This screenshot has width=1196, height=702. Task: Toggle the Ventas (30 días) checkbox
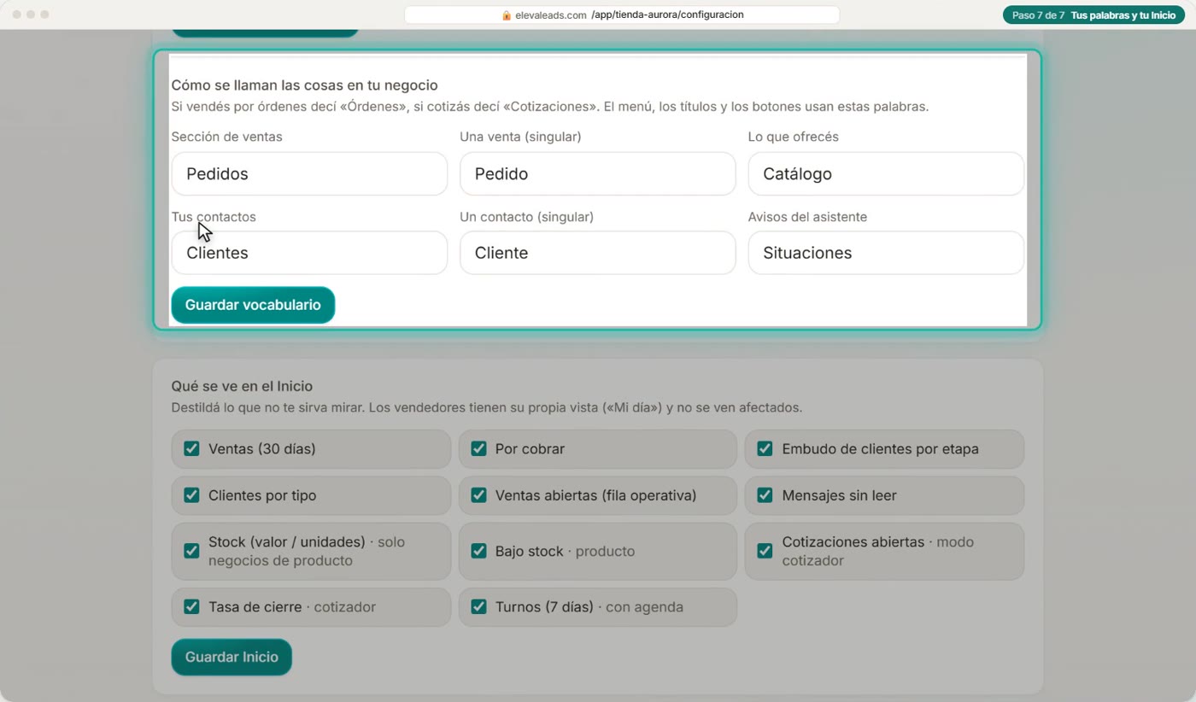click(191, 449)
